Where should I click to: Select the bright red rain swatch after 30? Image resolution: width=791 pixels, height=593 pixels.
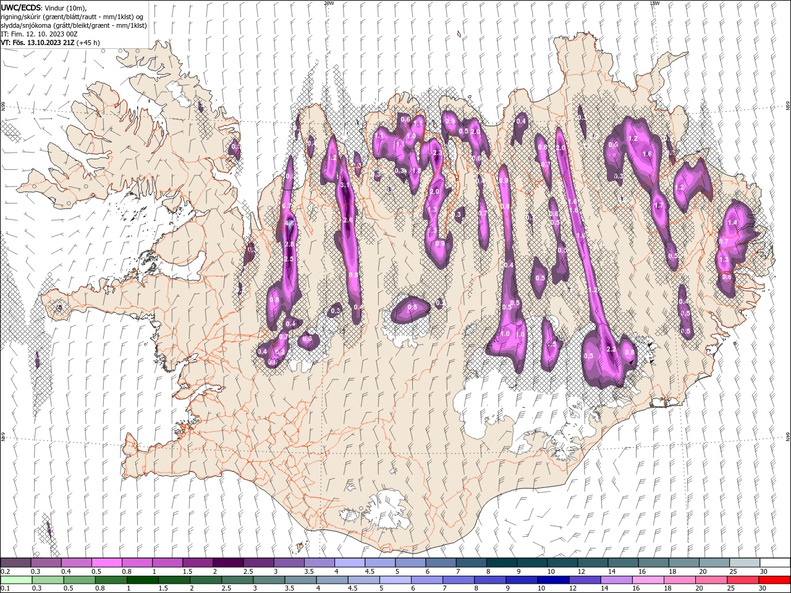(774, 580)
